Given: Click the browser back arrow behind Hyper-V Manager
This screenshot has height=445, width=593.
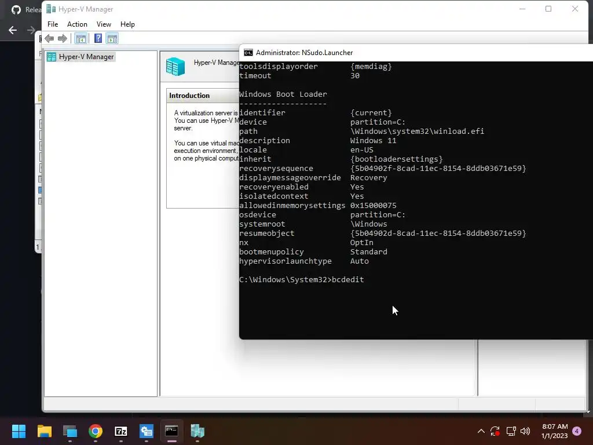Looking at the screenshot, I should (13, 30).
